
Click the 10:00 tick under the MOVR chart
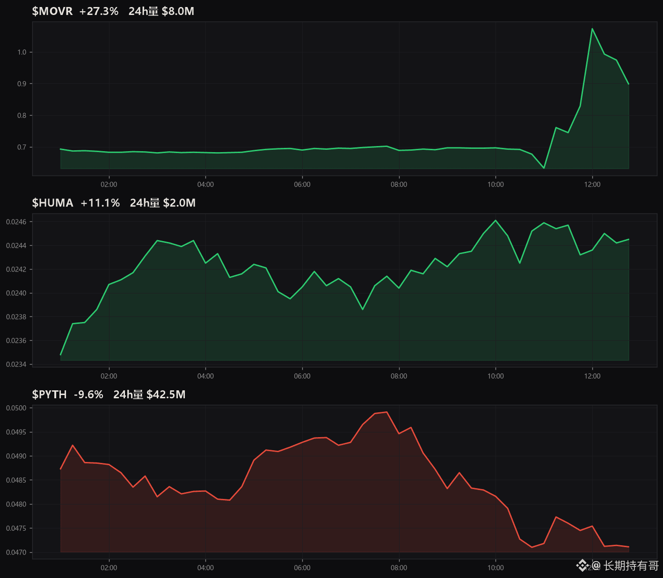point(495,184)
